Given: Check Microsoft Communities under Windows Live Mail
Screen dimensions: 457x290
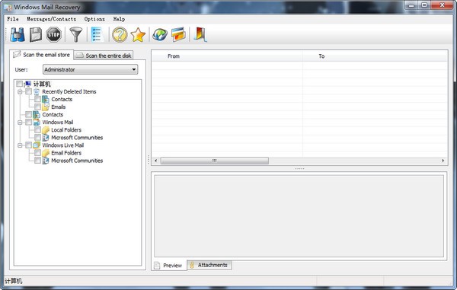Looking at the screenshot, I should pos(37,161).
